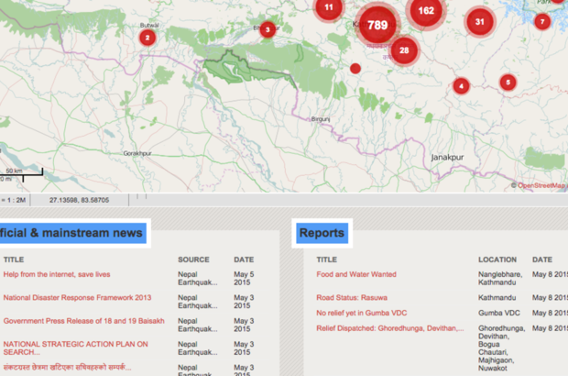Screen dimensions: 568x376
Task: Click the marker labeled 2 near Butwal
Action: (147, 38)
